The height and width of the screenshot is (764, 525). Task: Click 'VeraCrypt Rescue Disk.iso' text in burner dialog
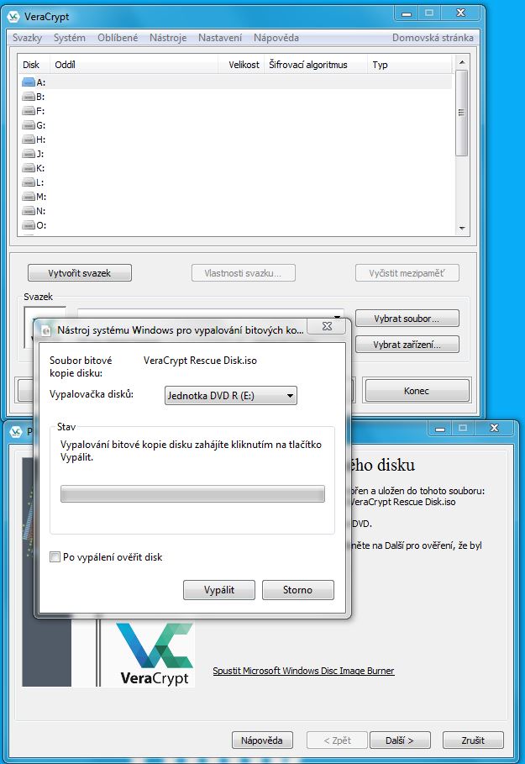pyautogui.click(x=200, y=361)
